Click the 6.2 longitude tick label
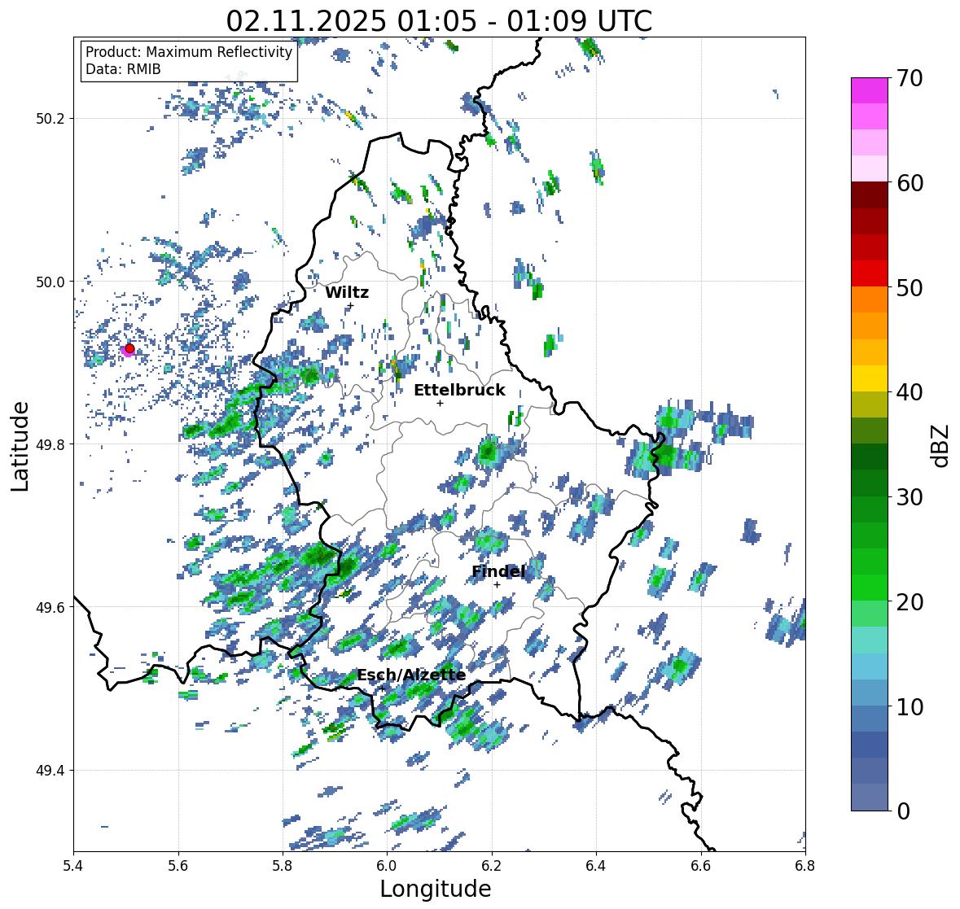The height and width of the screenshot is (909, 960). coord(492,865)
